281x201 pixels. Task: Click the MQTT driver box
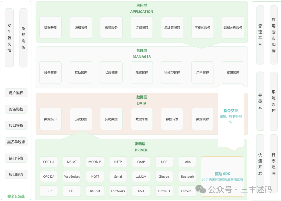click(x=95, y=177)
